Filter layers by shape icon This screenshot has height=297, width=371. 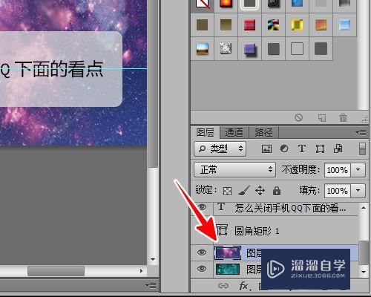[x=320, y=149]
